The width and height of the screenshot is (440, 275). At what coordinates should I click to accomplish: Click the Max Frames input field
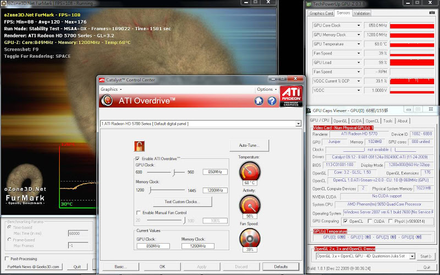(x=78, y=245)
